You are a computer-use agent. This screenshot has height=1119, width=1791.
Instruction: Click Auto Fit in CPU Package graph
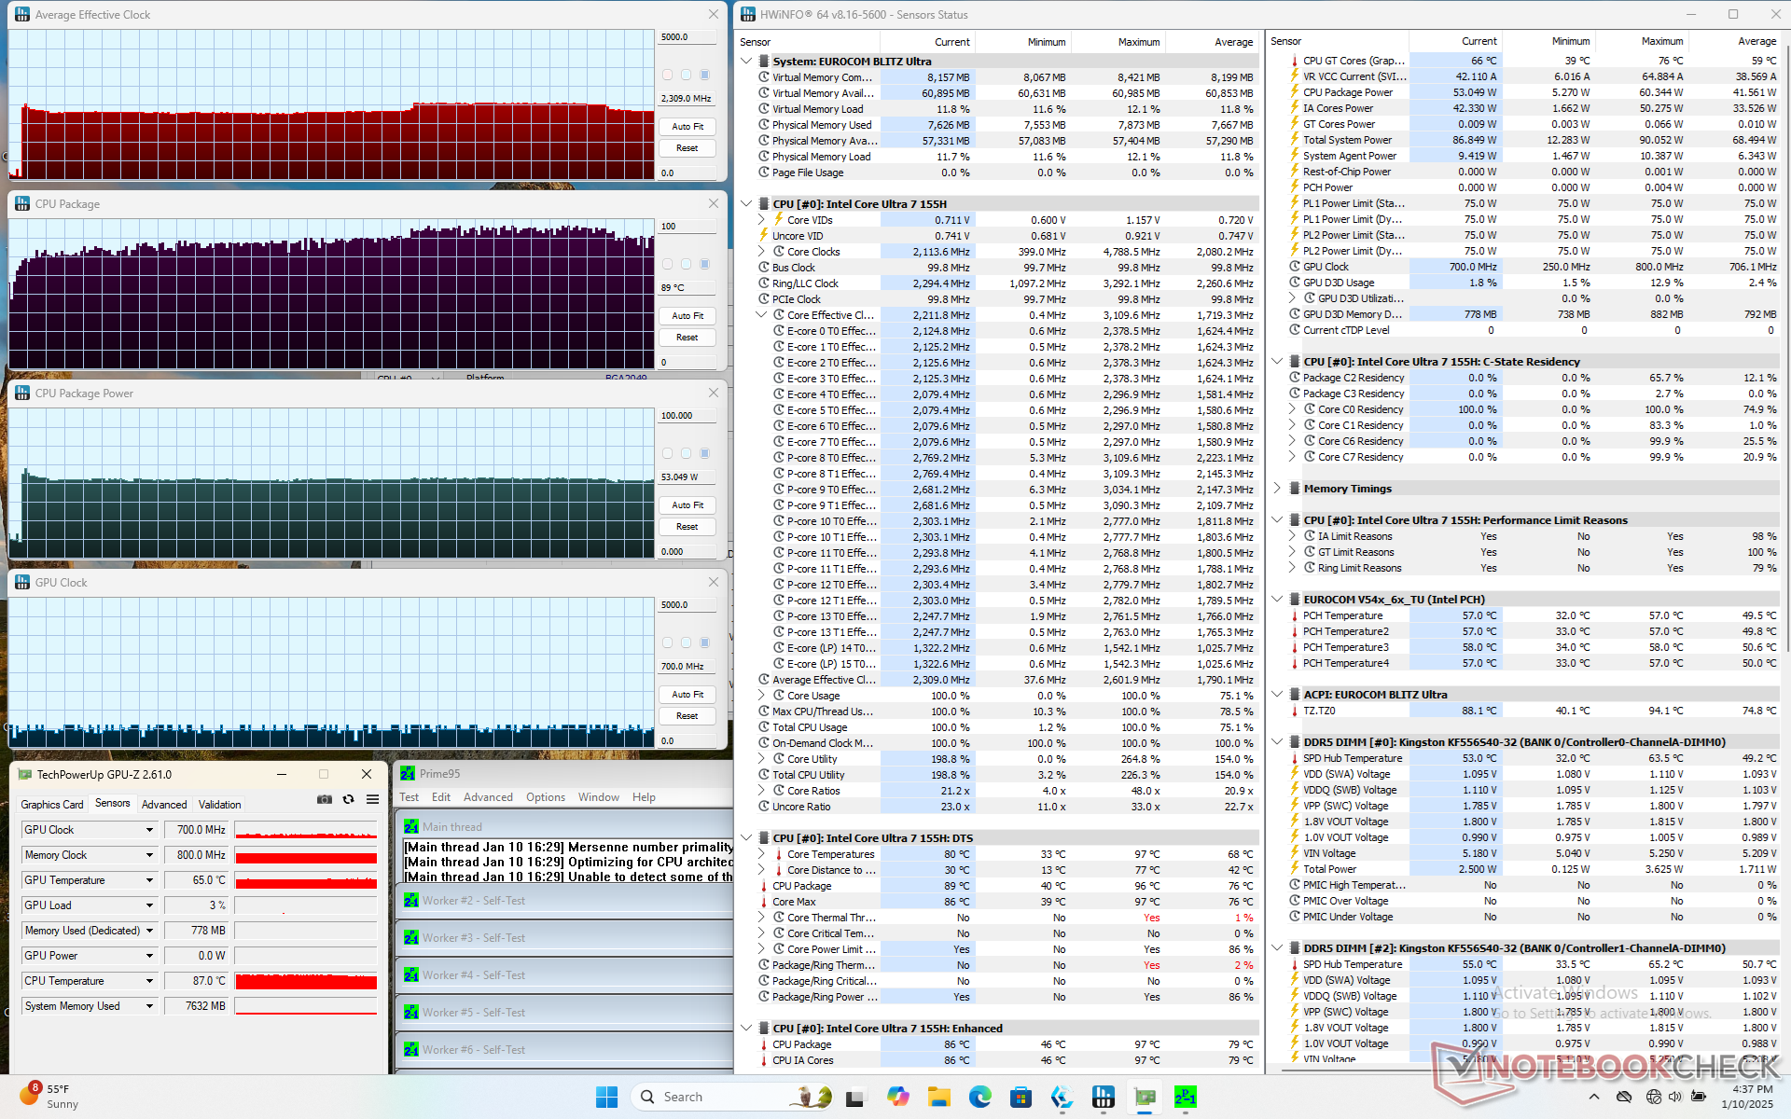point(687,316)
